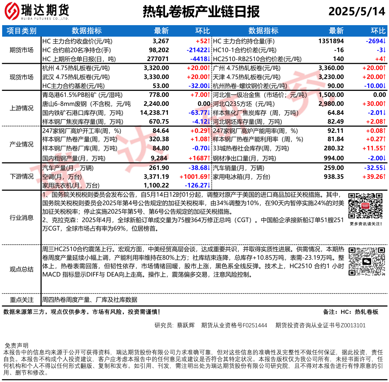
Task: Click the 重点关注 row label
Action: (x=22, y=300)
